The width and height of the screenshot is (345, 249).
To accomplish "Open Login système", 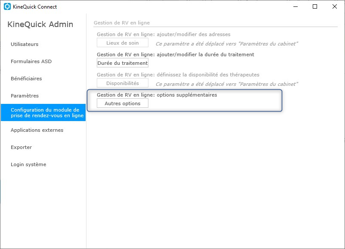I will pos(28,164).
